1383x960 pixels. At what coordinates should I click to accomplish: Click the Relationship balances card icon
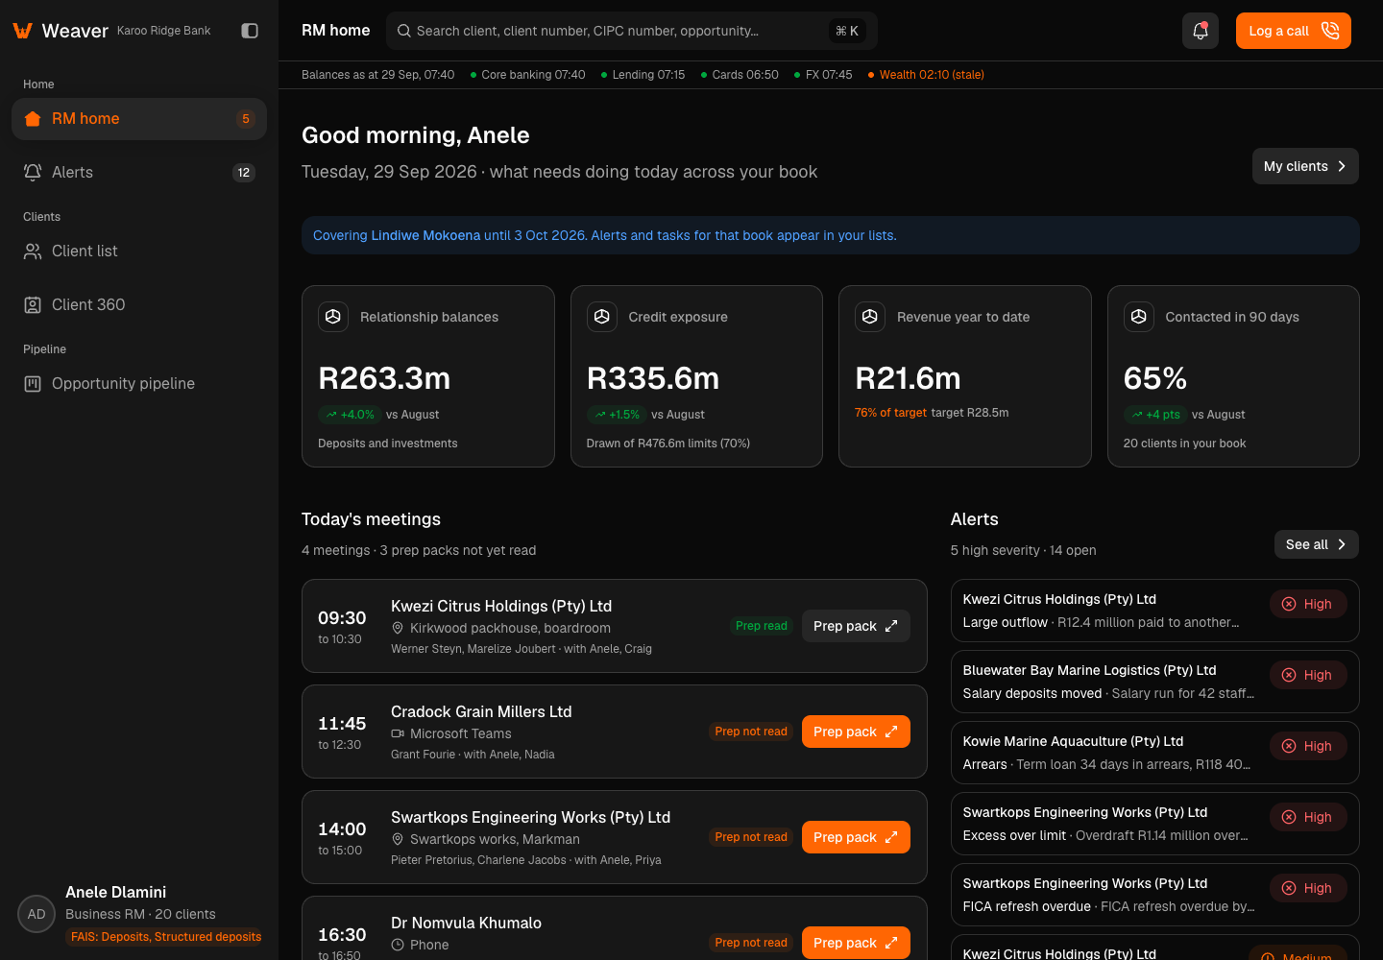[333, 317]
